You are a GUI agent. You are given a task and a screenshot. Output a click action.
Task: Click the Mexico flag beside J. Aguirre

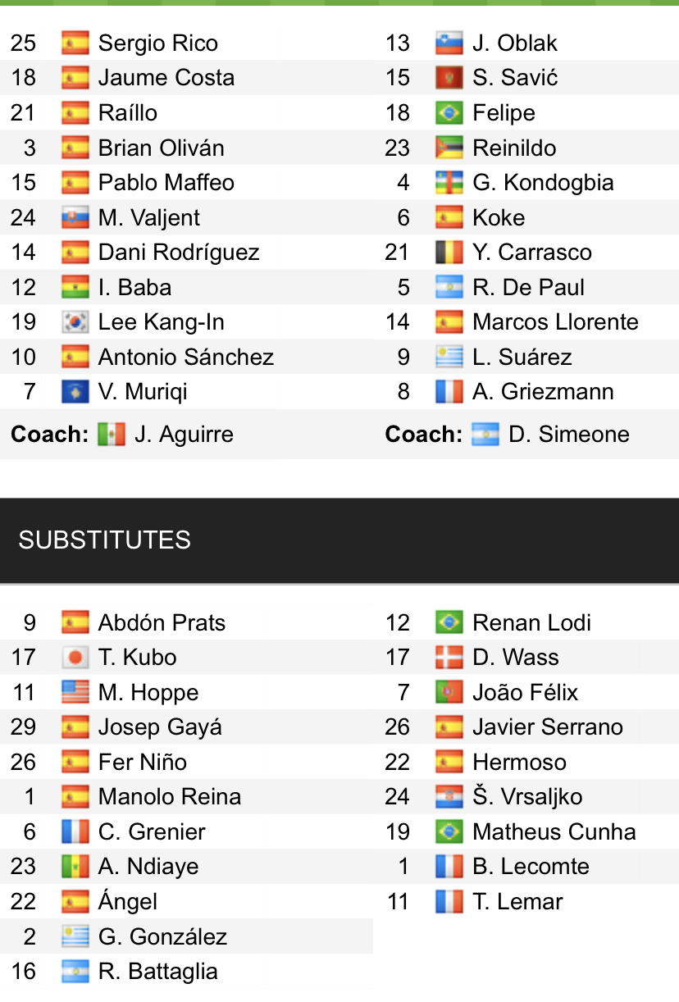pyautogui.click(x=112, y=434)
